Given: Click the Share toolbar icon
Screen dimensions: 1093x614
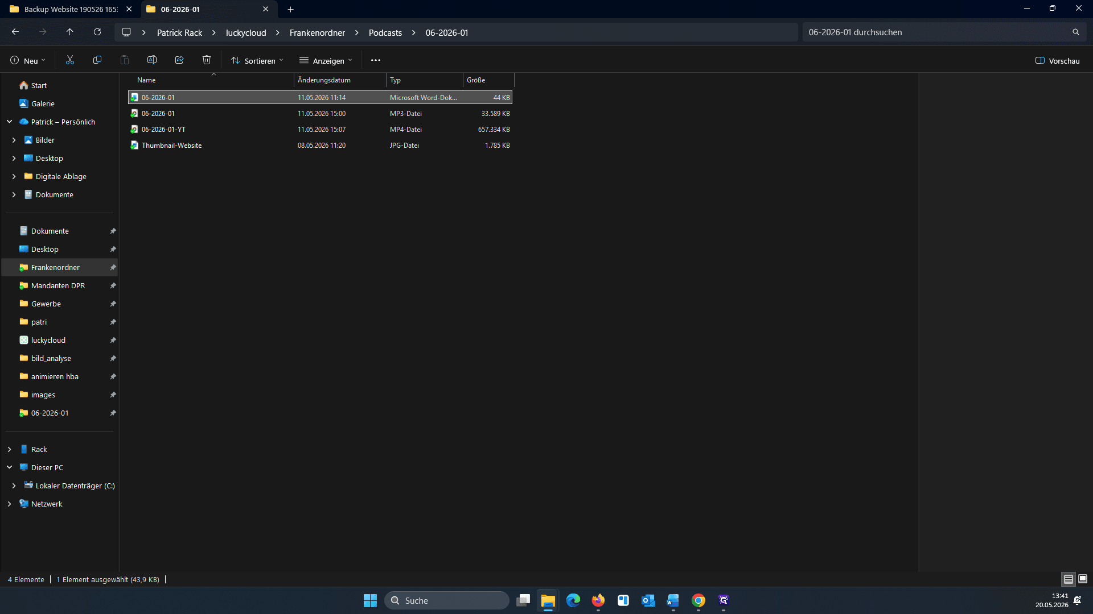Looking at the screenshot, I should point(179,60).
